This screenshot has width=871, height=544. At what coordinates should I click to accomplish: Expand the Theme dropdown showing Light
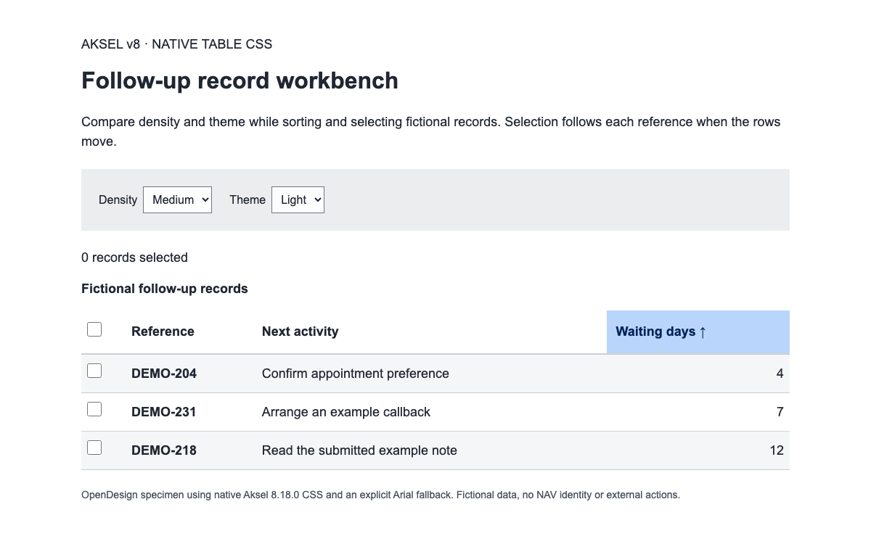pyautogui.click(x=298, y=199)
